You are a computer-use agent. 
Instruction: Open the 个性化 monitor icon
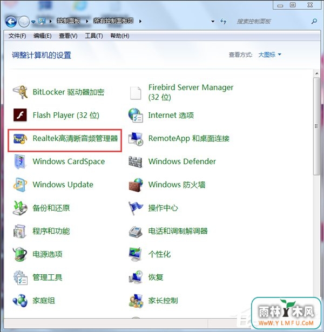[136, 254]
